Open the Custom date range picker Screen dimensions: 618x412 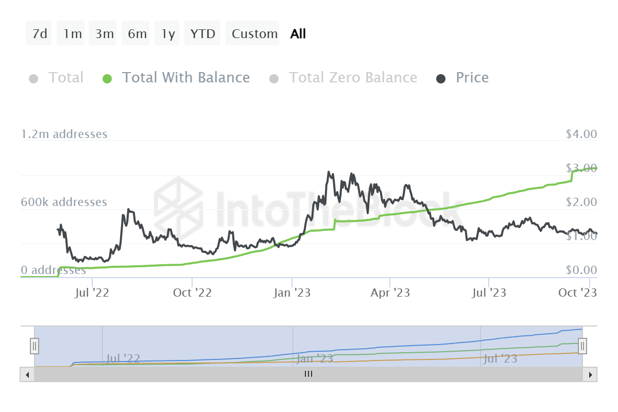tap(254, 34)
